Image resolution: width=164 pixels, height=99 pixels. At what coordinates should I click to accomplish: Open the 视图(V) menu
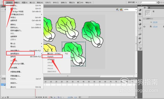(24, 3)
